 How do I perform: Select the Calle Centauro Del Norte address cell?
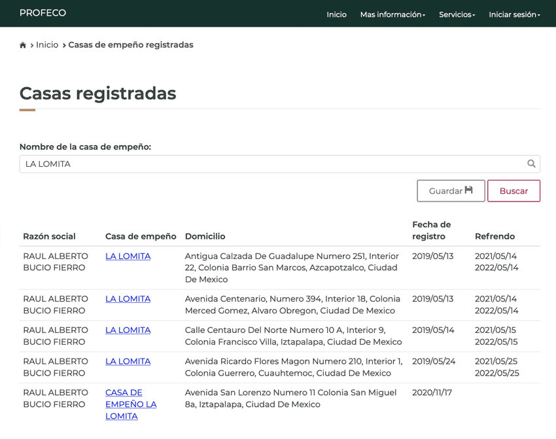(293, 336)
